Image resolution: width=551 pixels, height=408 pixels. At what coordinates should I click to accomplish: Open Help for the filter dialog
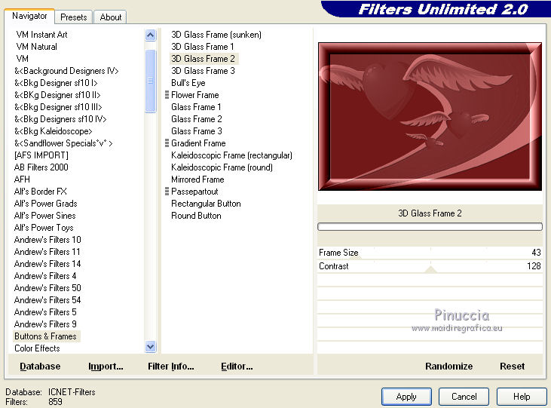pyautogui.click(x=522, y=397)
